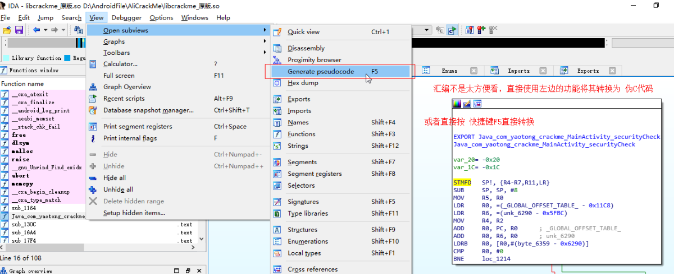Close the Graph overview panel

pyautogui.click(x=199, y=271)
